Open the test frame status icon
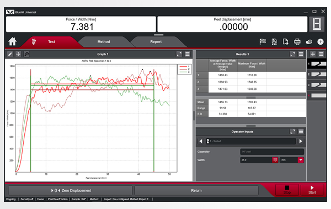 pos(317,24)
